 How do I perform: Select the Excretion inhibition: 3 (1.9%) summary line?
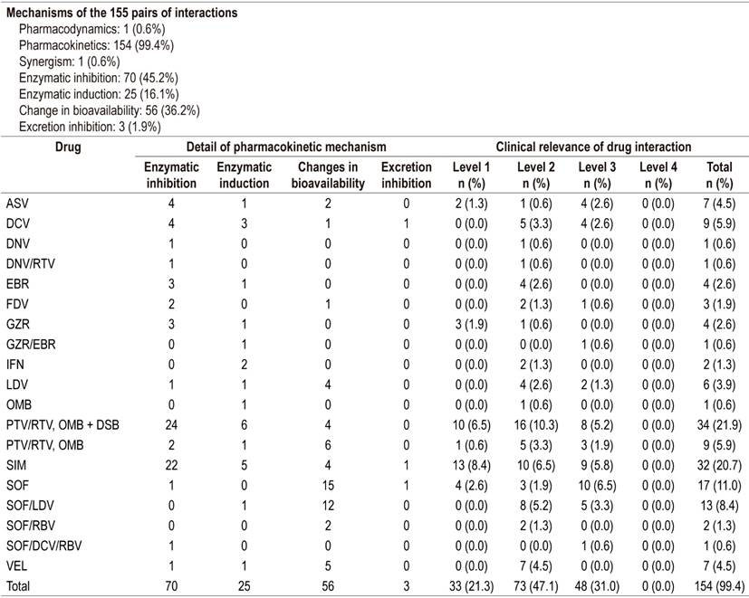click(x=89, y=127)
